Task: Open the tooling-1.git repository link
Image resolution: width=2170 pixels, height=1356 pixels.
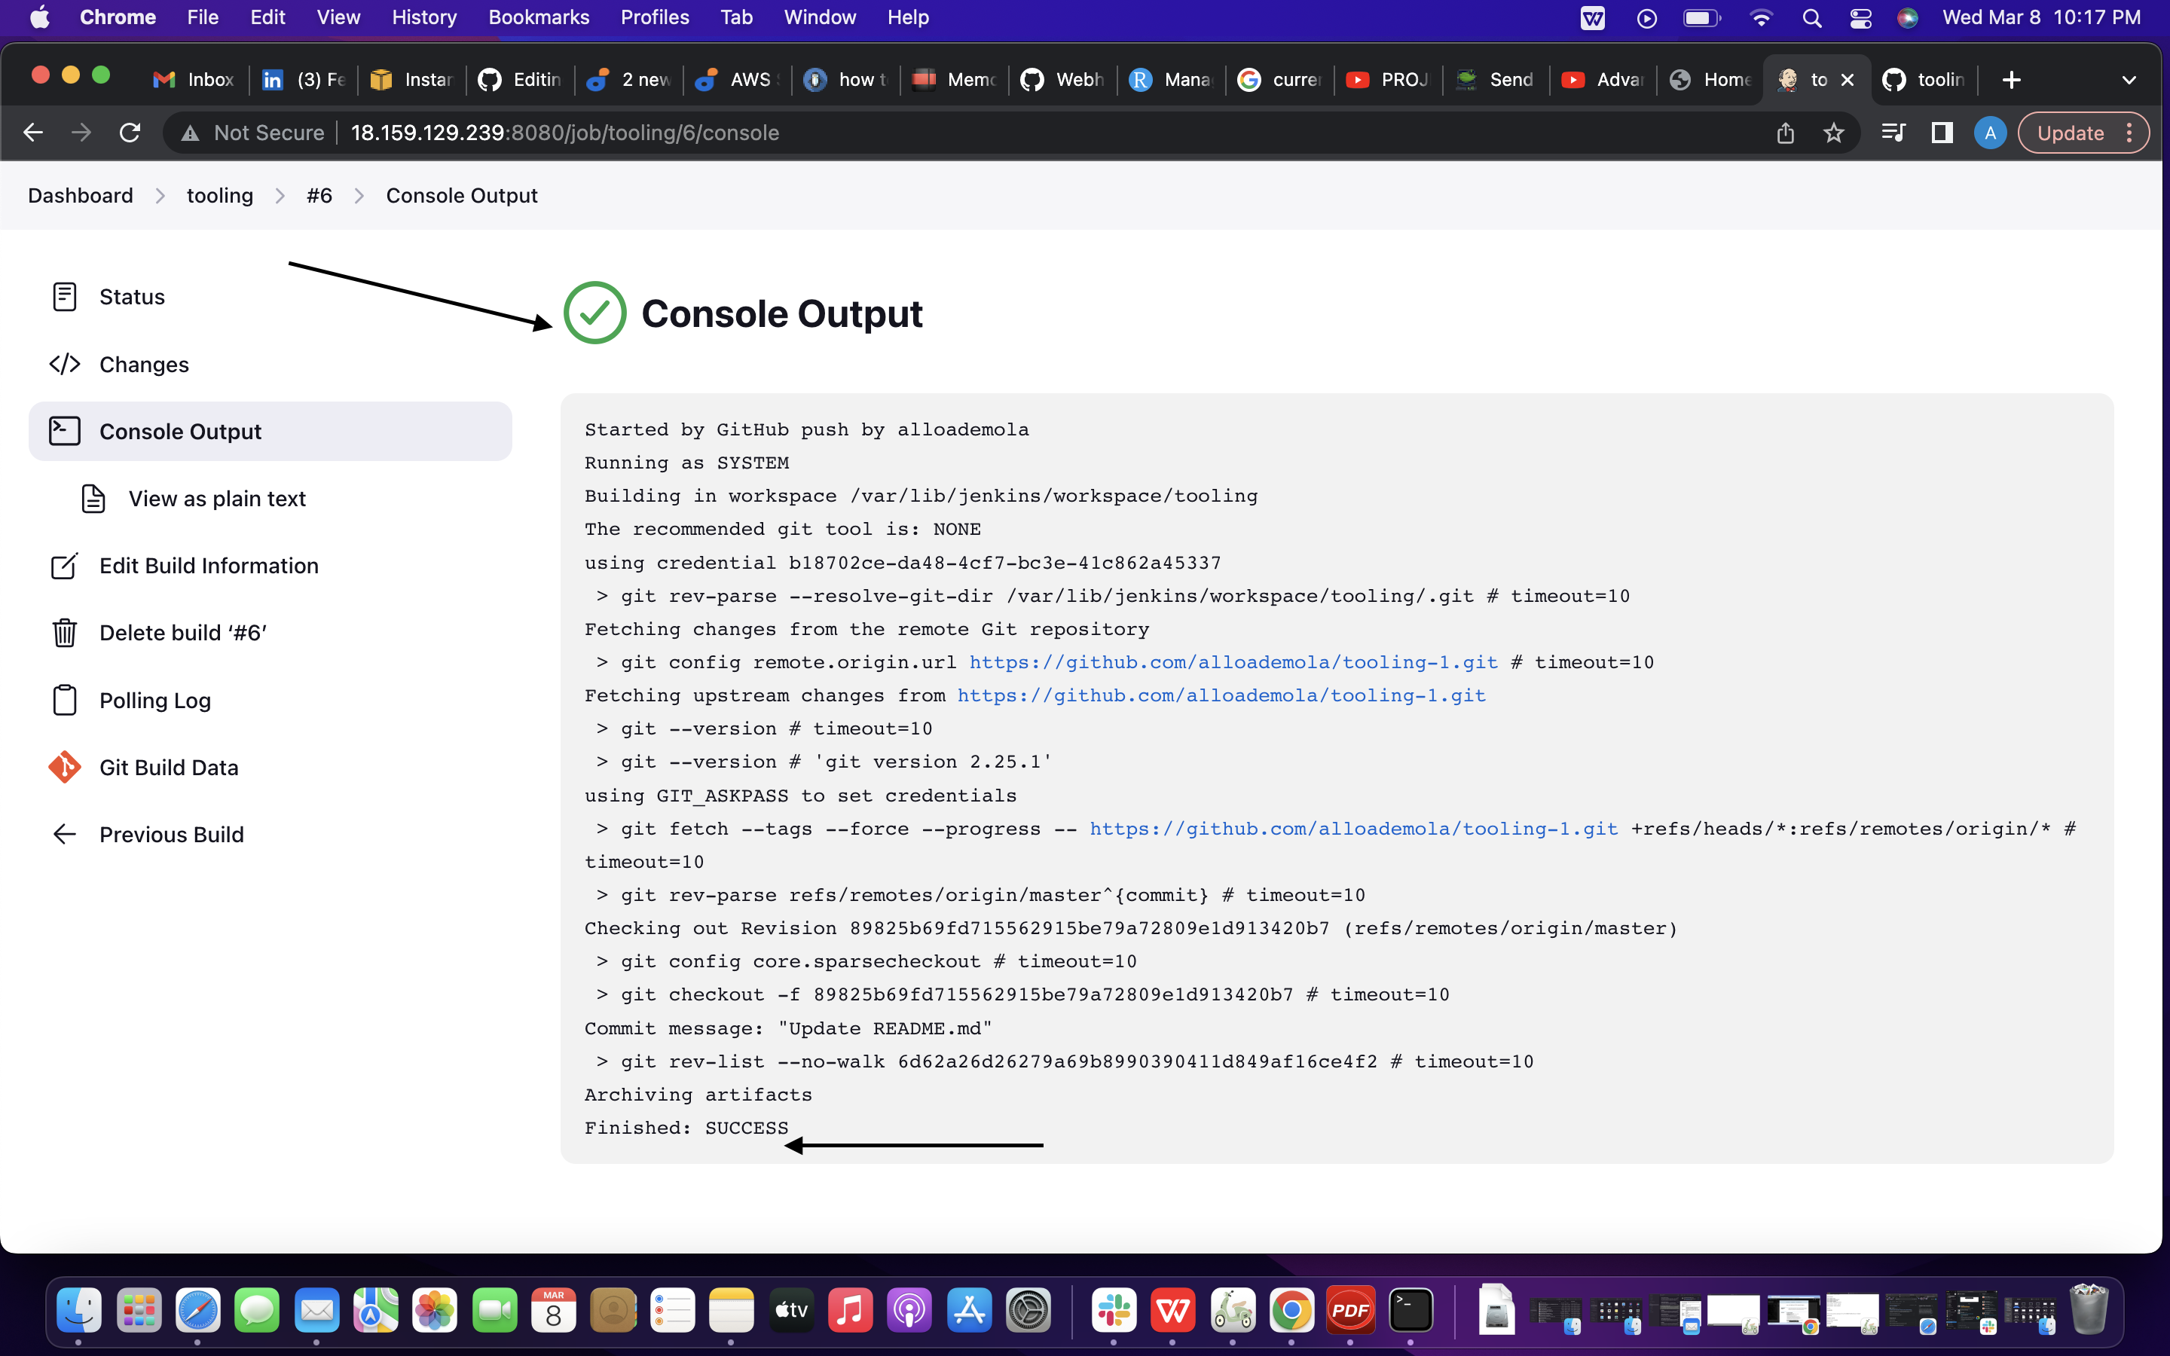Action: point(1233,662)
